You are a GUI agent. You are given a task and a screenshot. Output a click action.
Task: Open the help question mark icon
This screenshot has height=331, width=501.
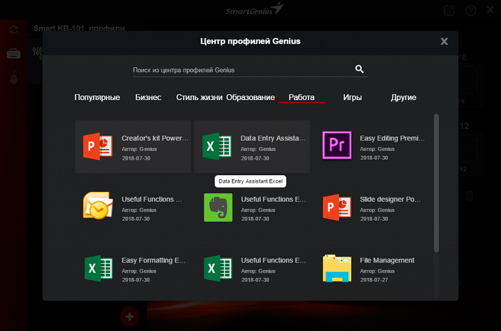[471, 10]
